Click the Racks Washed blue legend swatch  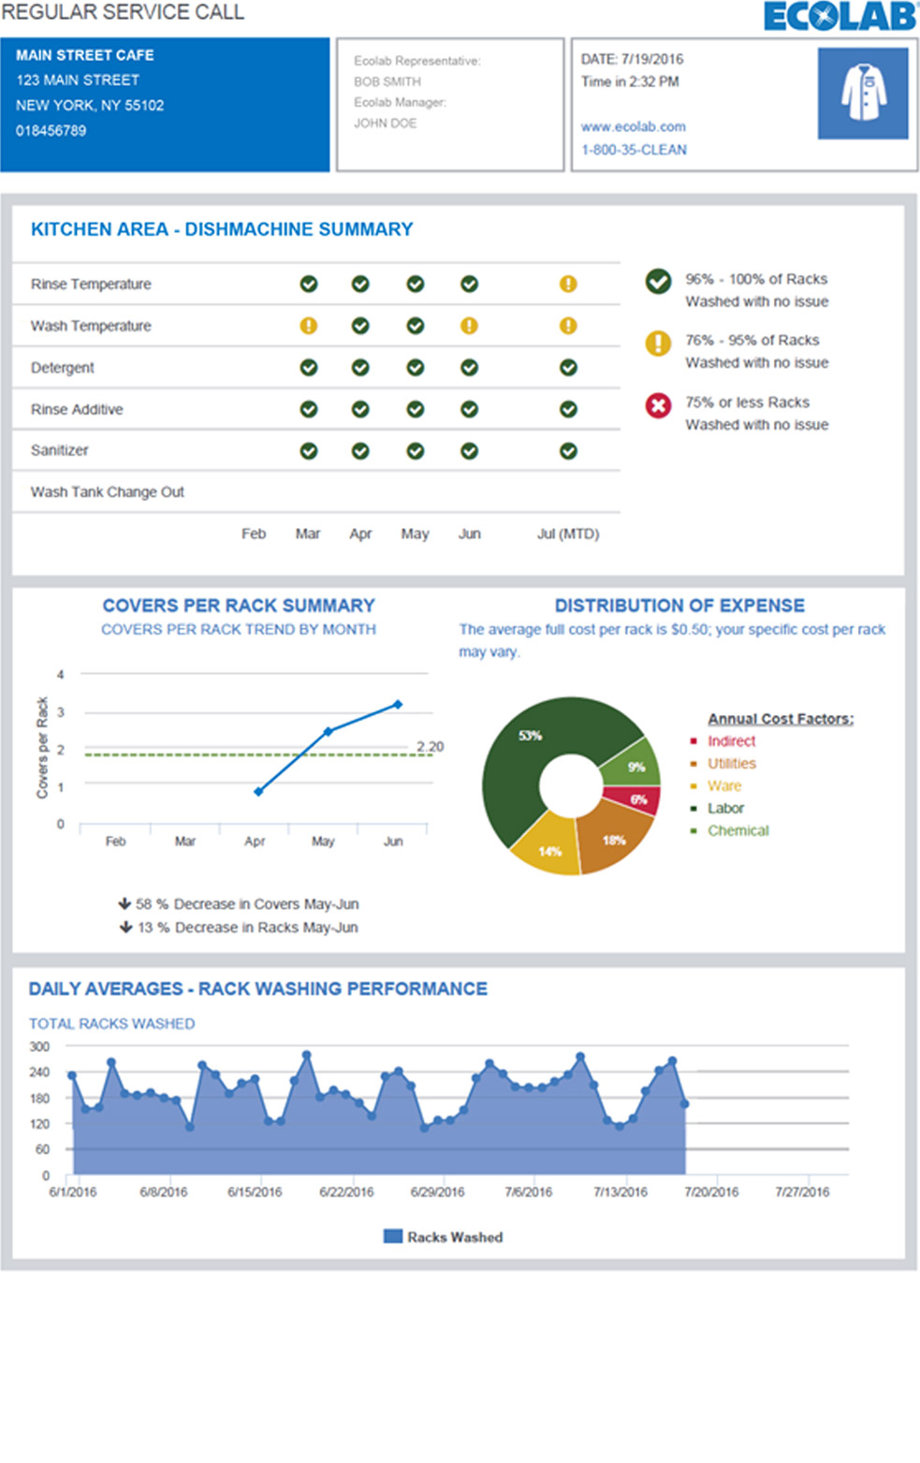[x=393, y=1236]
